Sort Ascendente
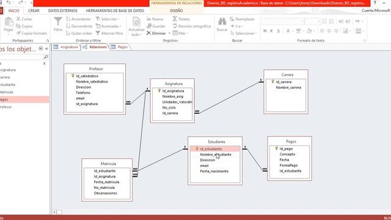The image size is (391, 220). [78, 19]
